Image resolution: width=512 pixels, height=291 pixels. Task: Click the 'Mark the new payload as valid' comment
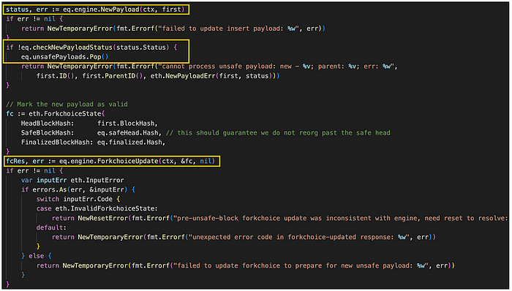[x=67, y=105]
